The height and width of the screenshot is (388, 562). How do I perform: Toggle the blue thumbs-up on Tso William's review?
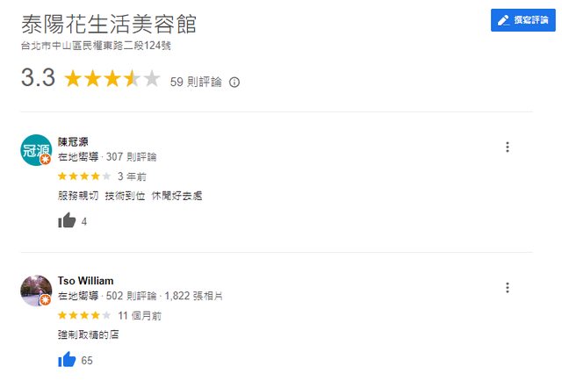(x=67, y=360)
